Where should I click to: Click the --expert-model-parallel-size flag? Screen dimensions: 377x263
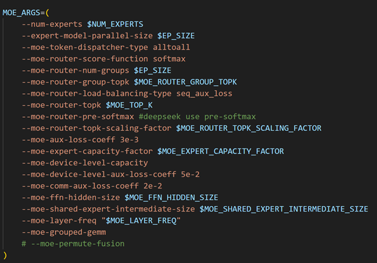coord(87,36)
